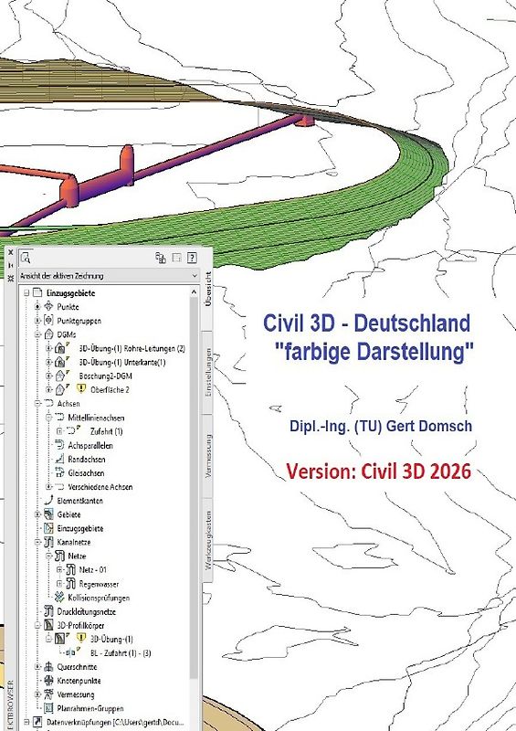Screen dimensions: 516x731
Task: Click the Gebiete site icon
Action: coord(48,514)
